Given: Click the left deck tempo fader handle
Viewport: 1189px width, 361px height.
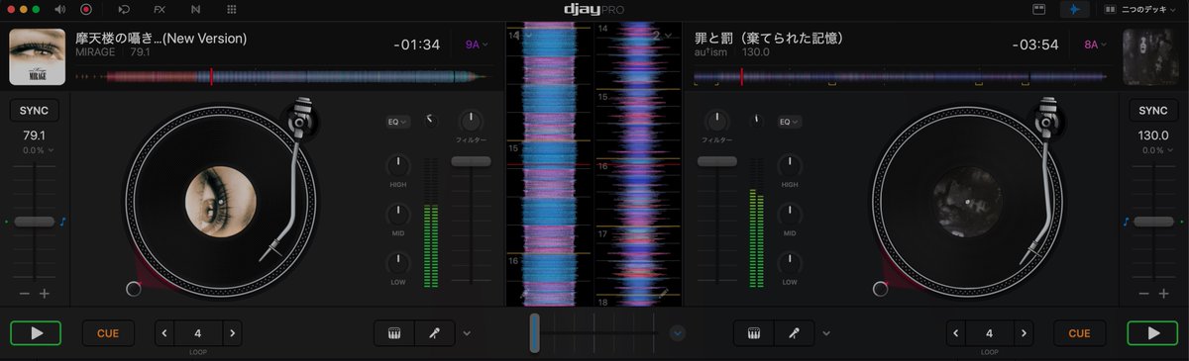Looking at the screenshot, I should tap(34, 222).
